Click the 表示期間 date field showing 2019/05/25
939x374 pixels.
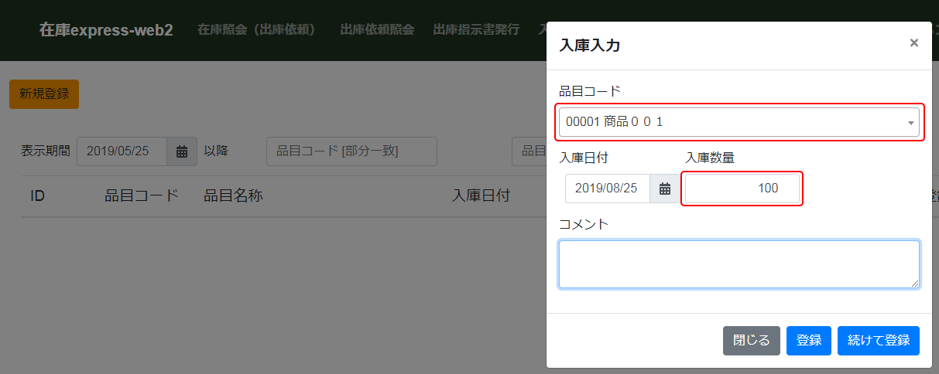122,151
